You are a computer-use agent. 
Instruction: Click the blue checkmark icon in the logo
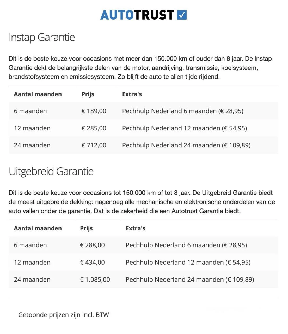(182, 15)
